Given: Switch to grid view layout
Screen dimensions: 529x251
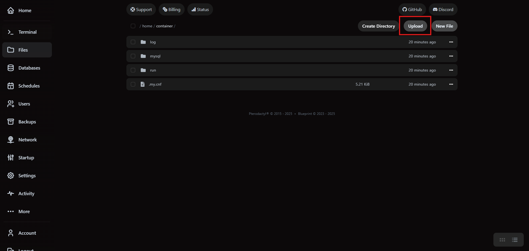Looking at the screenshot, I should [x=502, y=239].
